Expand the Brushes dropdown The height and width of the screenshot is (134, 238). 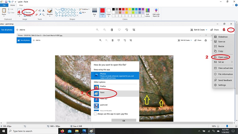(50, 16)
